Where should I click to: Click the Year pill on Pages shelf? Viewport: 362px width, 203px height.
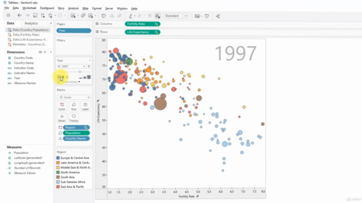tap(74, 30)
